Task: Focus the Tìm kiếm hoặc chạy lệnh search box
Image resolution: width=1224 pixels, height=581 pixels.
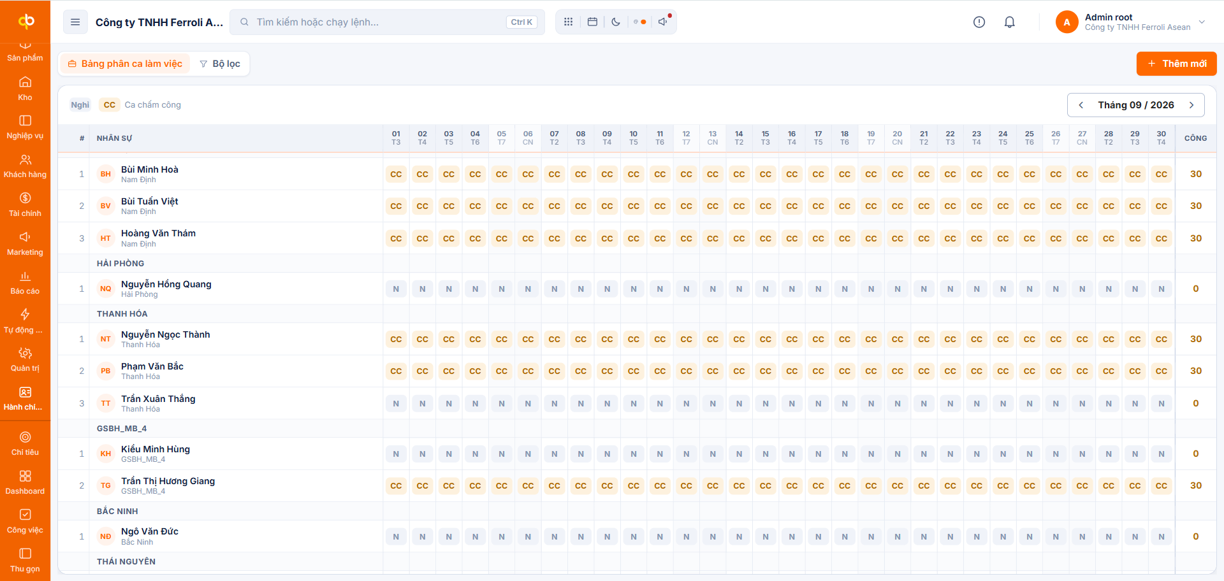Action: click(387, 22)
